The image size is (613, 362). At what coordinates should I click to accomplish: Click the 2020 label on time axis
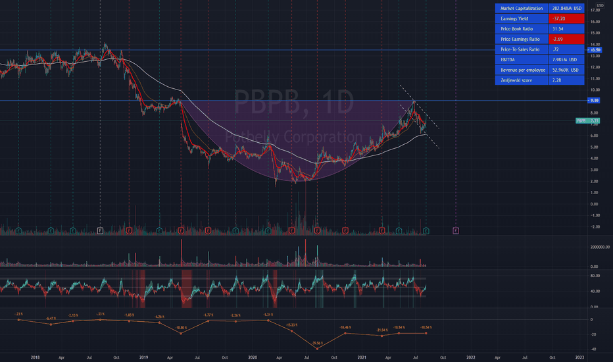click(x=253, y=357)
